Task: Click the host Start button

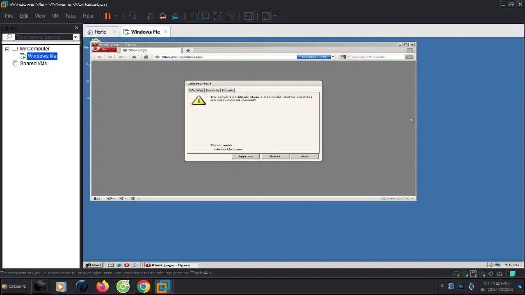Action: (14, 286)
